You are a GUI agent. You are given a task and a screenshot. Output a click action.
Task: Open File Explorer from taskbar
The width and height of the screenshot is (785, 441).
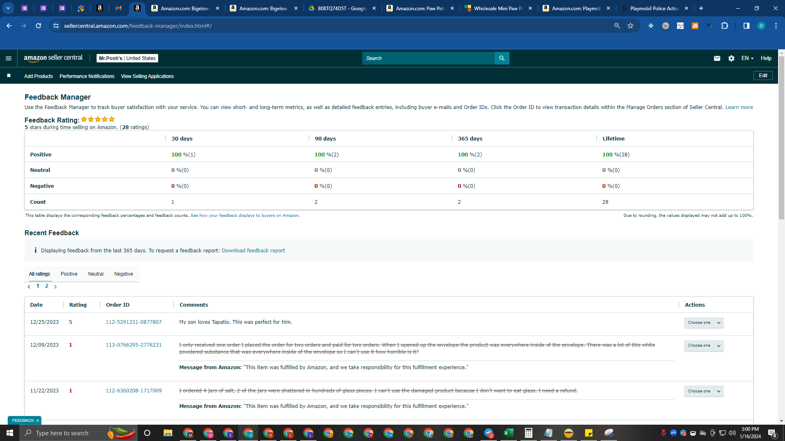(168, 433)
